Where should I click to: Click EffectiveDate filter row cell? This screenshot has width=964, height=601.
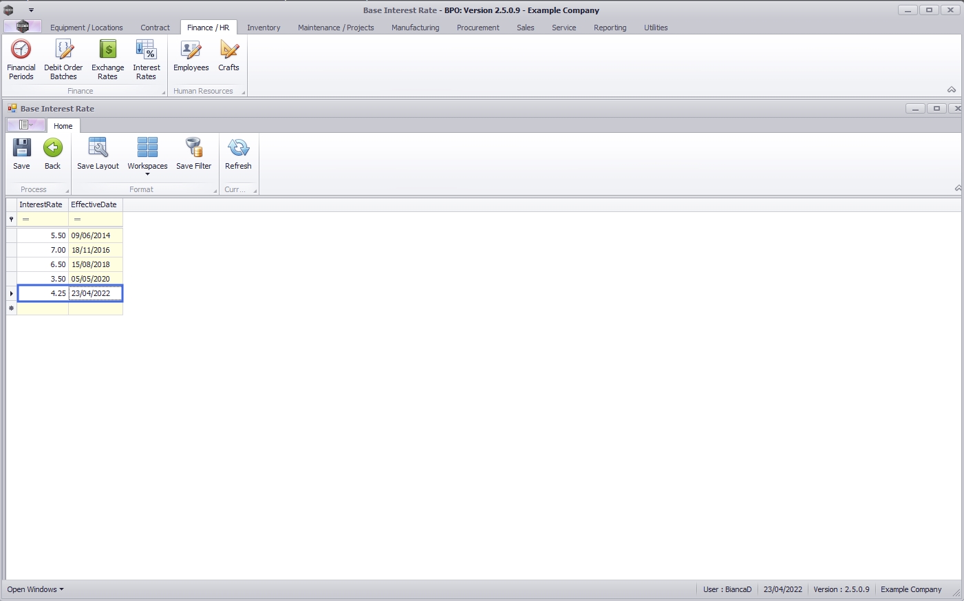point(96,219)
